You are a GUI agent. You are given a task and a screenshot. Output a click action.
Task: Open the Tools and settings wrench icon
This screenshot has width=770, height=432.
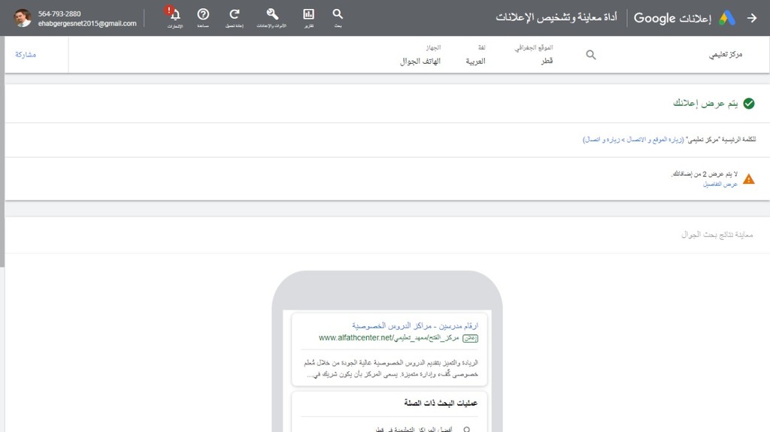[x=272, y=14]
